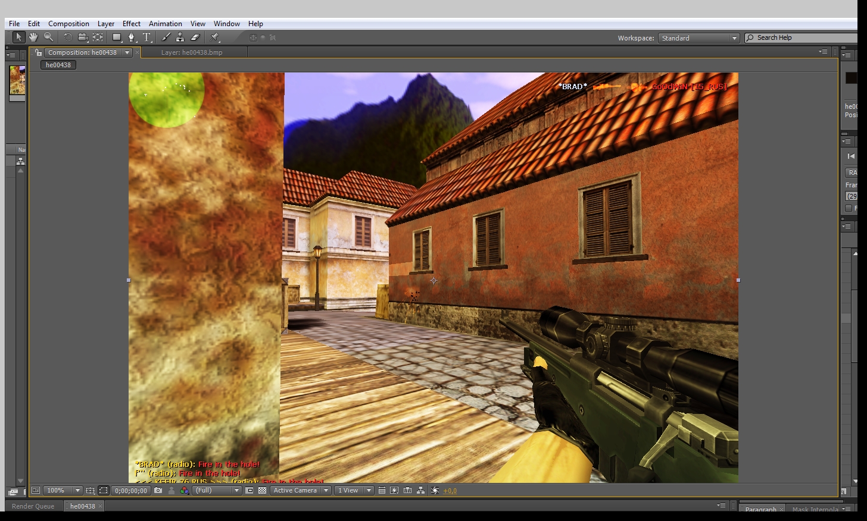Tick the checkbox in the Preview panel

(x=849, y=208)
